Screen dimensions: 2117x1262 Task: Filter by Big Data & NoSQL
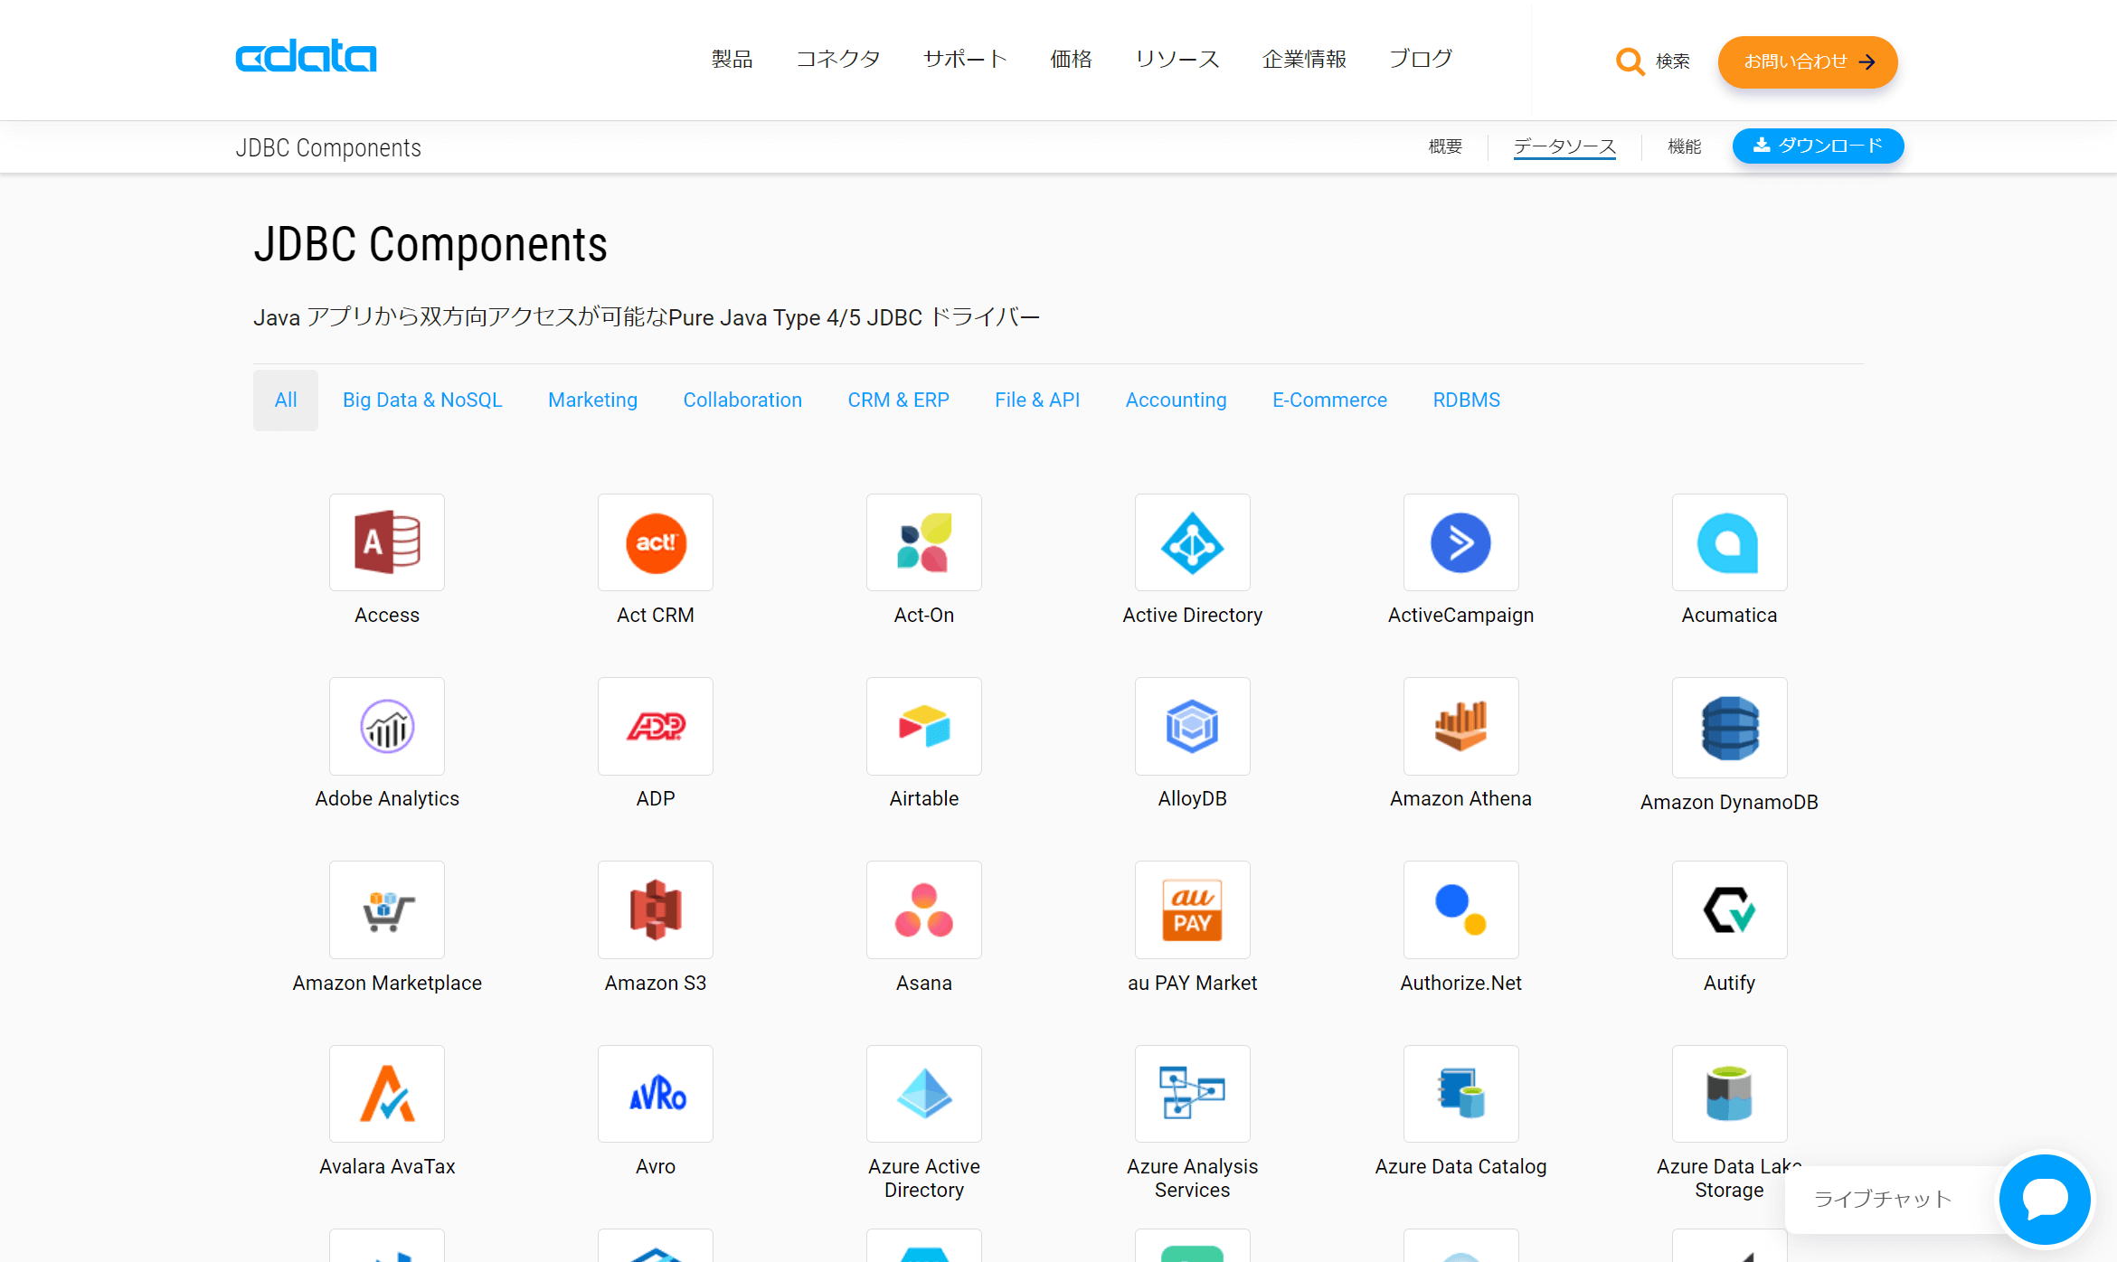(422, 400)
